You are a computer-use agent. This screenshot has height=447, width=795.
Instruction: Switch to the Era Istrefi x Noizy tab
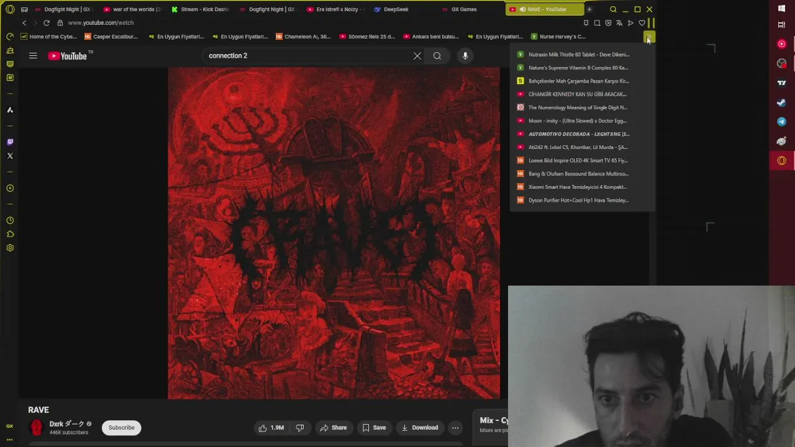336,9
